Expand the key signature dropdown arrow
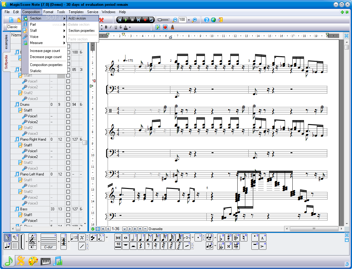 59,241
